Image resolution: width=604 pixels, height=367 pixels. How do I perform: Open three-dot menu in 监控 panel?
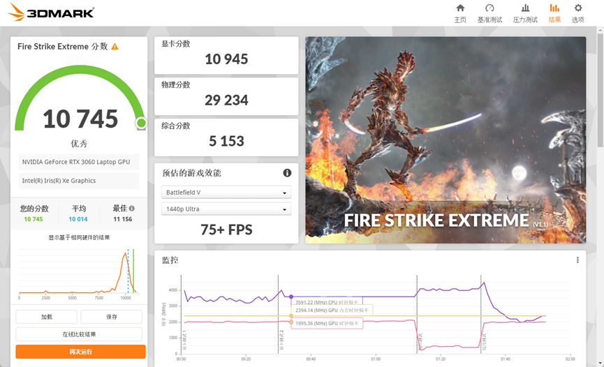(x=577, y=260)
